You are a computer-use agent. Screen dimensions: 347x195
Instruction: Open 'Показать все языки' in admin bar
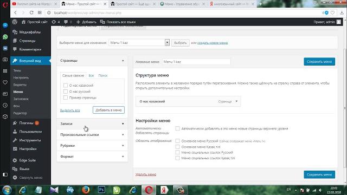pyautogui.click(x=118, y=22)
